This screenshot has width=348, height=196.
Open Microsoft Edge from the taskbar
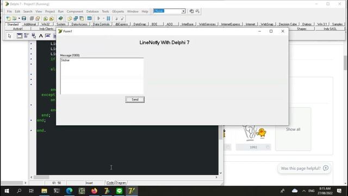click(69, 191)
